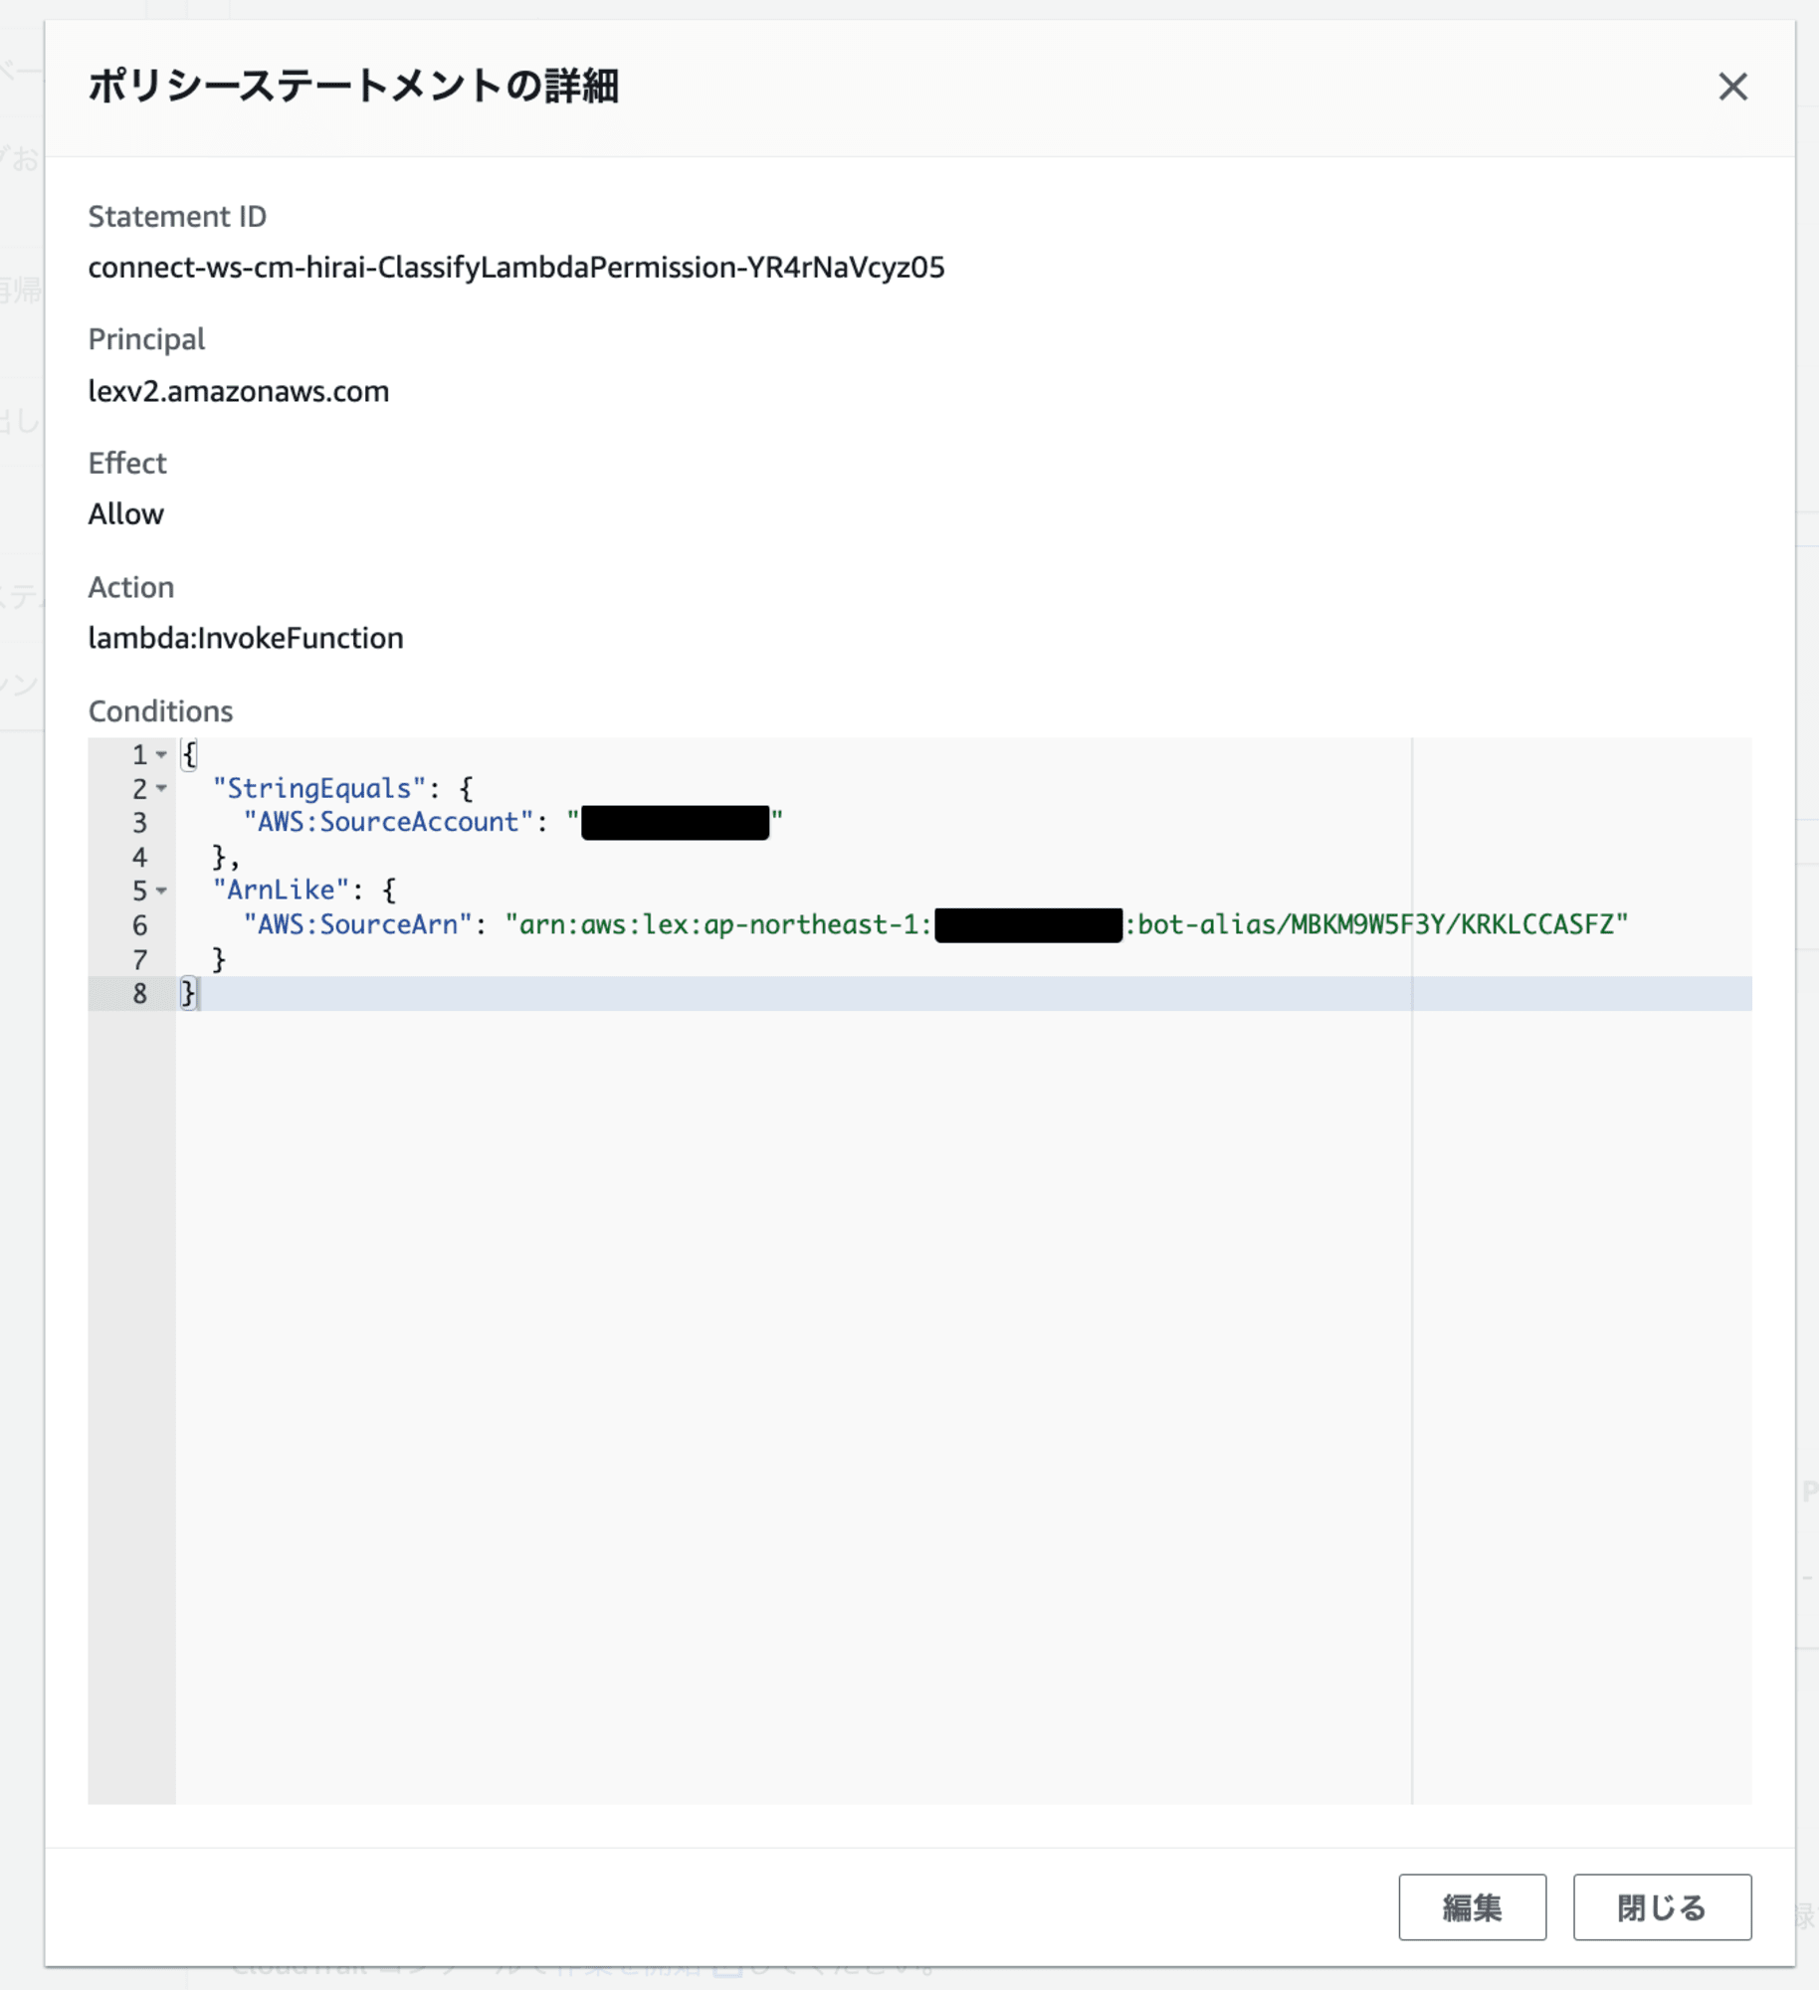
Task: Close the policy statement details dialog with X
Action: [x=1732, y=87]
